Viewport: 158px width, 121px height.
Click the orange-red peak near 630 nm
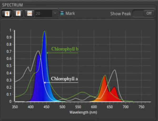click(104, 79)
